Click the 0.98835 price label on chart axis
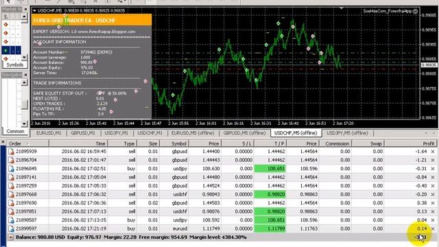439x247 pixels. tap(429, 65)
